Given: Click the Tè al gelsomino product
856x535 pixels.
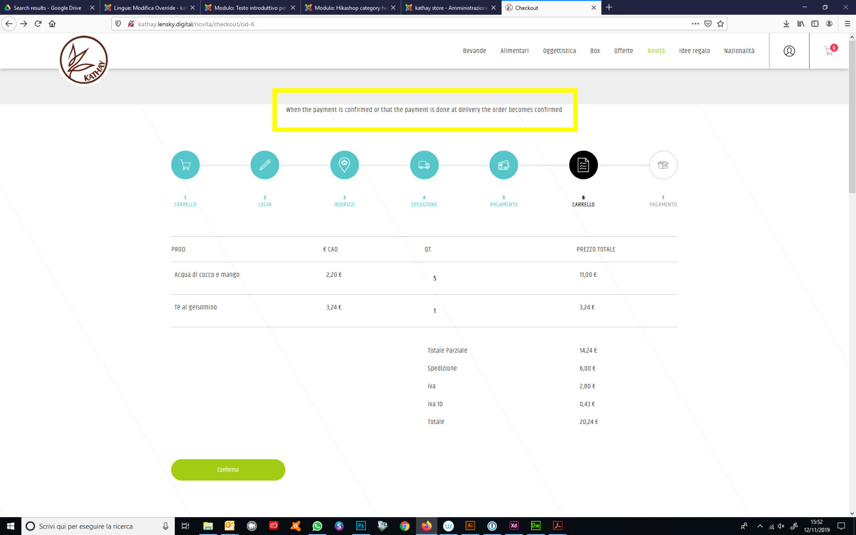Looking at the screenshot, I should pos(196,308).
